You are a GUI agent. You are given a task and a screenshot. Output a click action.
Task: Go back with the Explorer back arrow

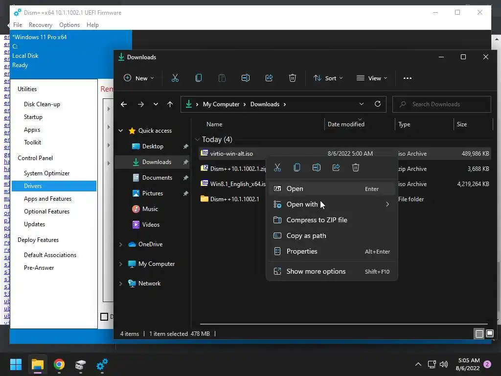[124, 104]
